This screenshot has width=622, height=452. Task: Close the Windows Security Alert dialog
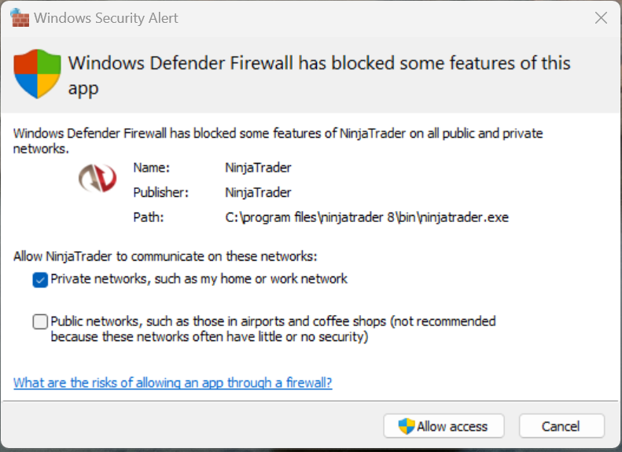click(x=601, y=17)
